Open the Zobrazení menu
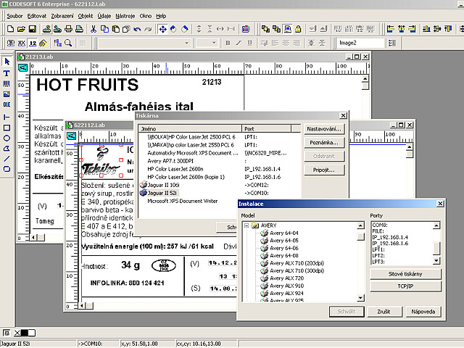Image resolution: width=464 pixels, height=348 pixels. click(62, 16)
